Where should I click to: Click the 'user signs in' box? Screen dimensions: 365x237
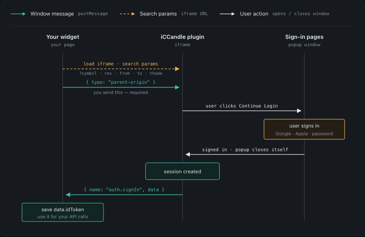coord(304,129)
